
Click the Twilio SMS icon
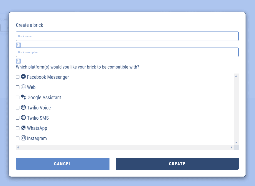pyautogui.click(x=23, y=118)
